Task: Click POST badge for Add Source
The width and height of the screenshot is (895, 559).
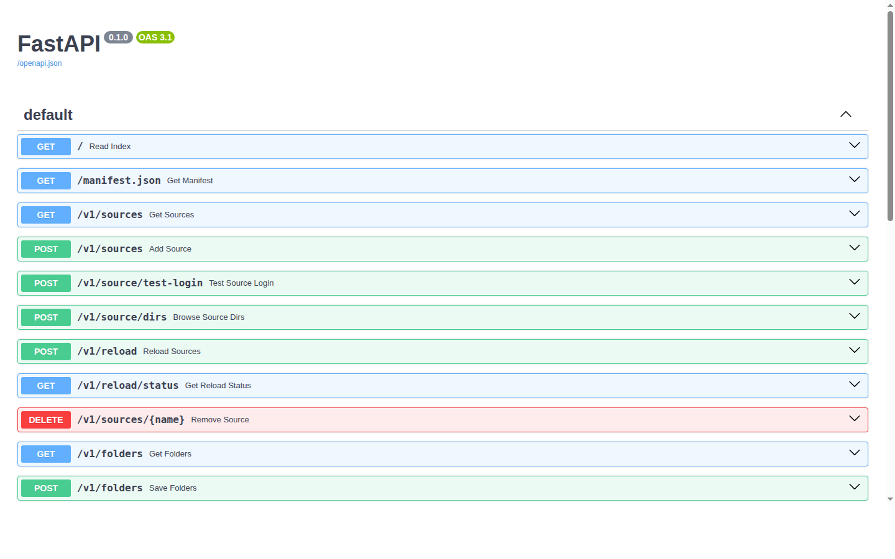Action: (x=46, y=249)
